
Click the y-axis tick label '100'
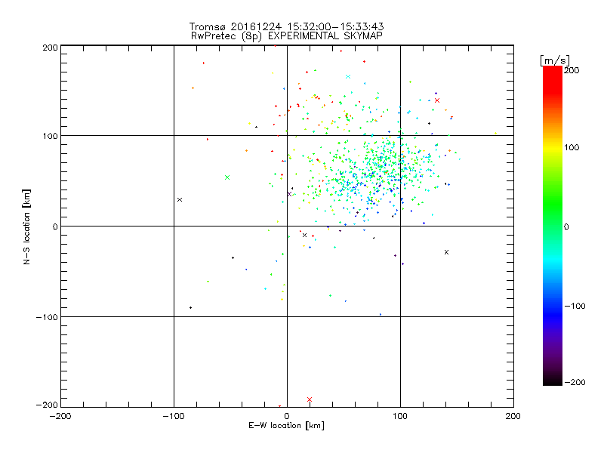click(x=50, y=136)
